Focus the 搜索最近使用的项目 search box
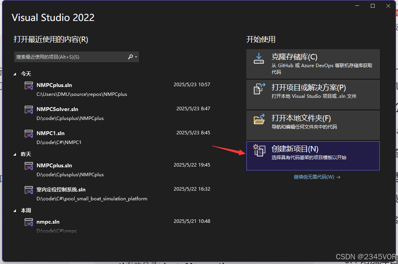This screenshot has height=264, width=398. point(77,57)
